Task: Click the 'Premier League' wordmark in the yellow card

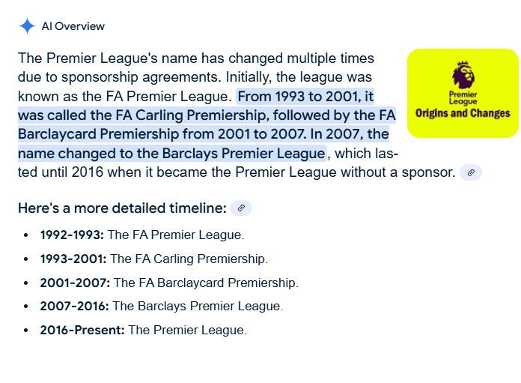Action: [463, 98]
